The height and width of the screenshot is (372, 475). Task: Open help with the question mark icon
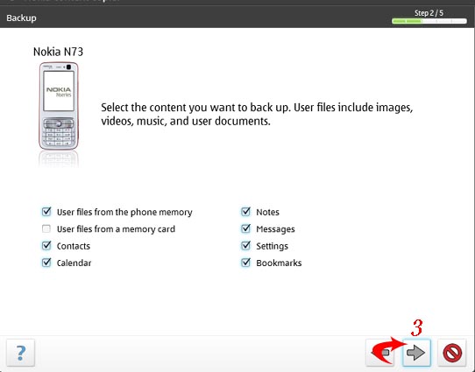[21, 353]
